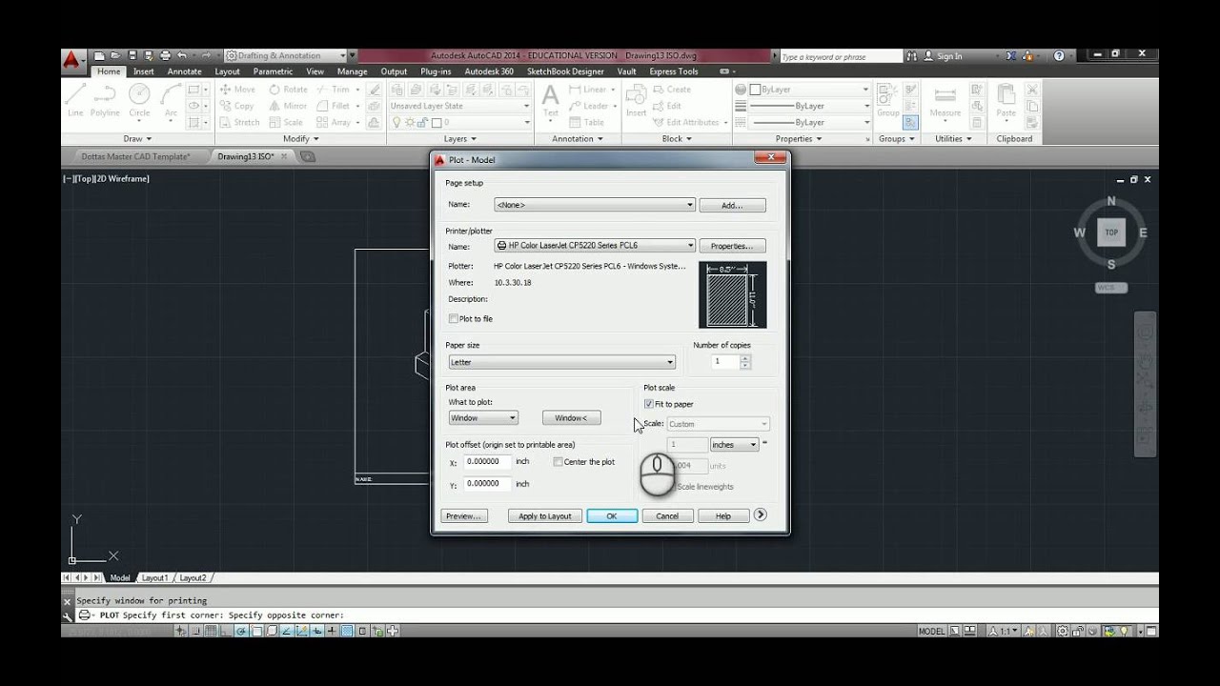This screenshot has width=1220, height=686.
Task: Select the Arc tool
Action: point(171,101)
